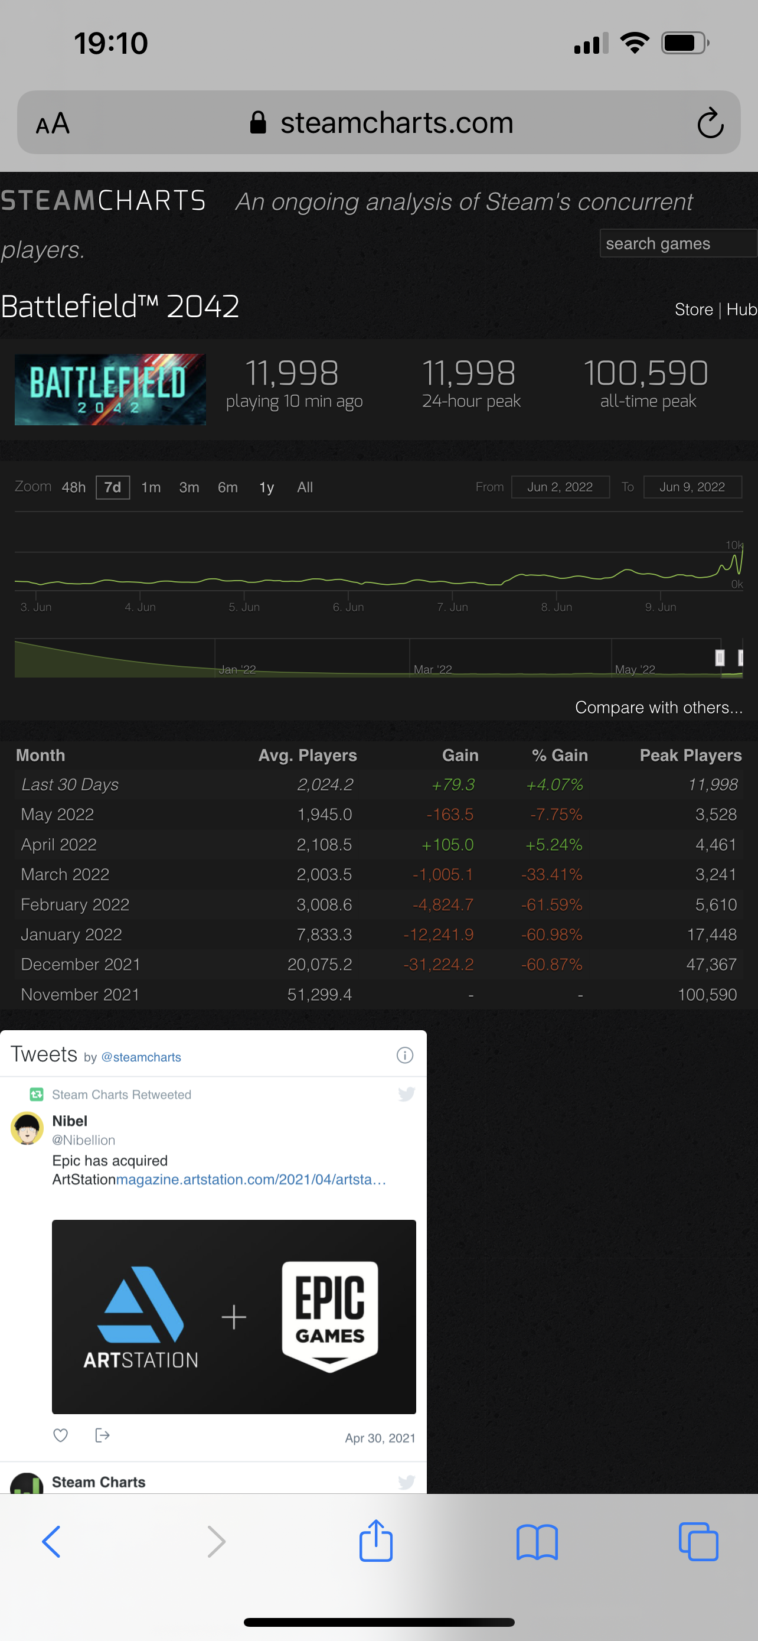This screenshot has height=1641, width=758.
Task: Tap the Safari reload page icon
Action: (x=710, y=122)
